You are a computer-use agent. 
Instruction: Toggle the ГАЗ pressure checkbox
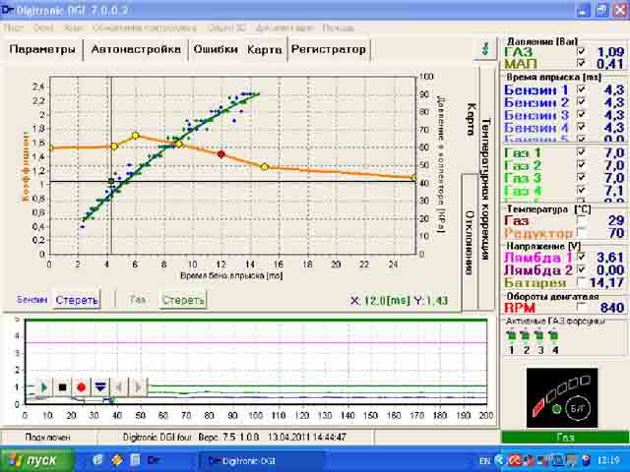[x=582, y=51]
